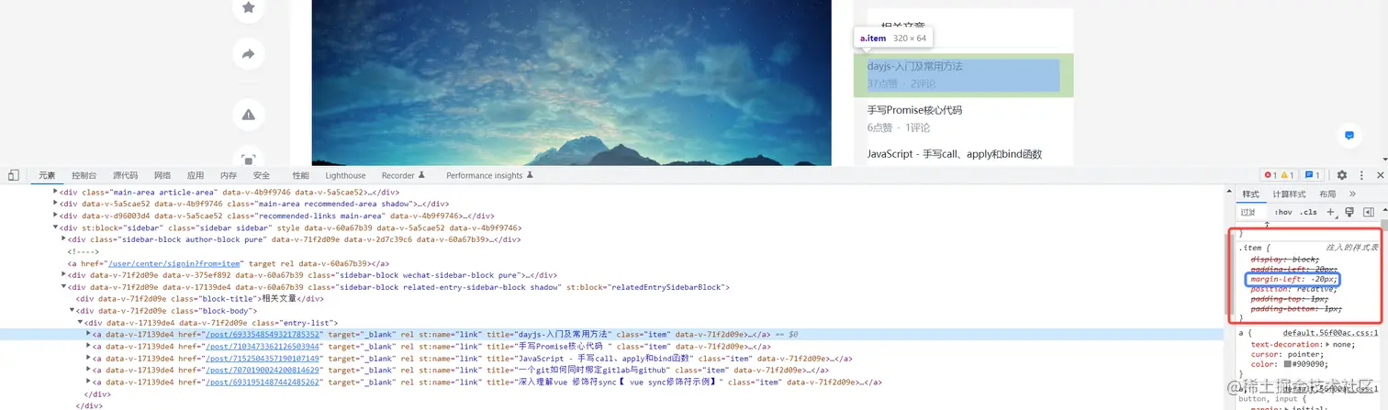Switch to the Recorder tab
This screenshot has height=410, width=1388.
(x=403, y=175)
